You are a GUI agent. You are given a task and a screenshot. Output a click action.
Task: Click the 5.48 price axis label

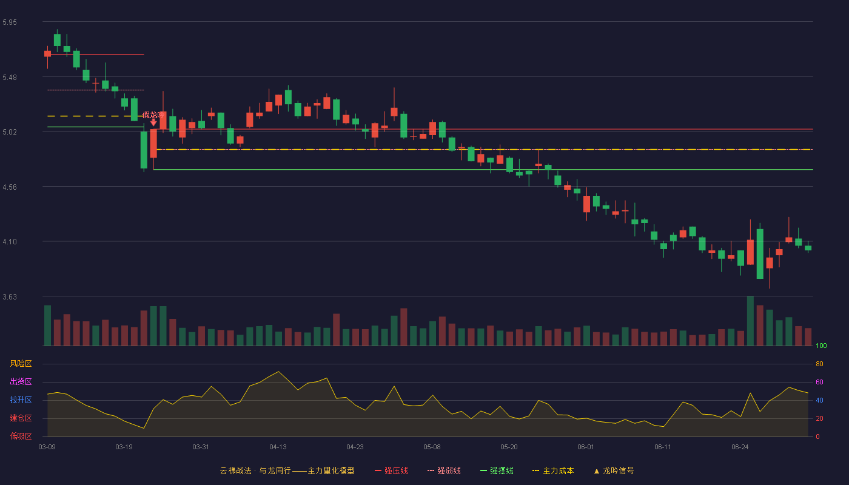[x=10, y=78]
